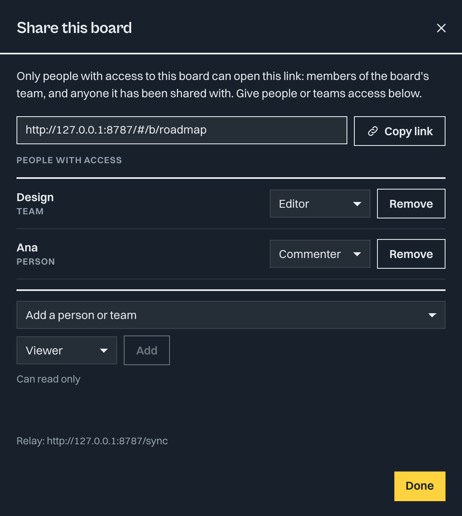Remove Ana's access
Image resolution: width=462 pixels, height=516 pixels.
coord(411,254)
